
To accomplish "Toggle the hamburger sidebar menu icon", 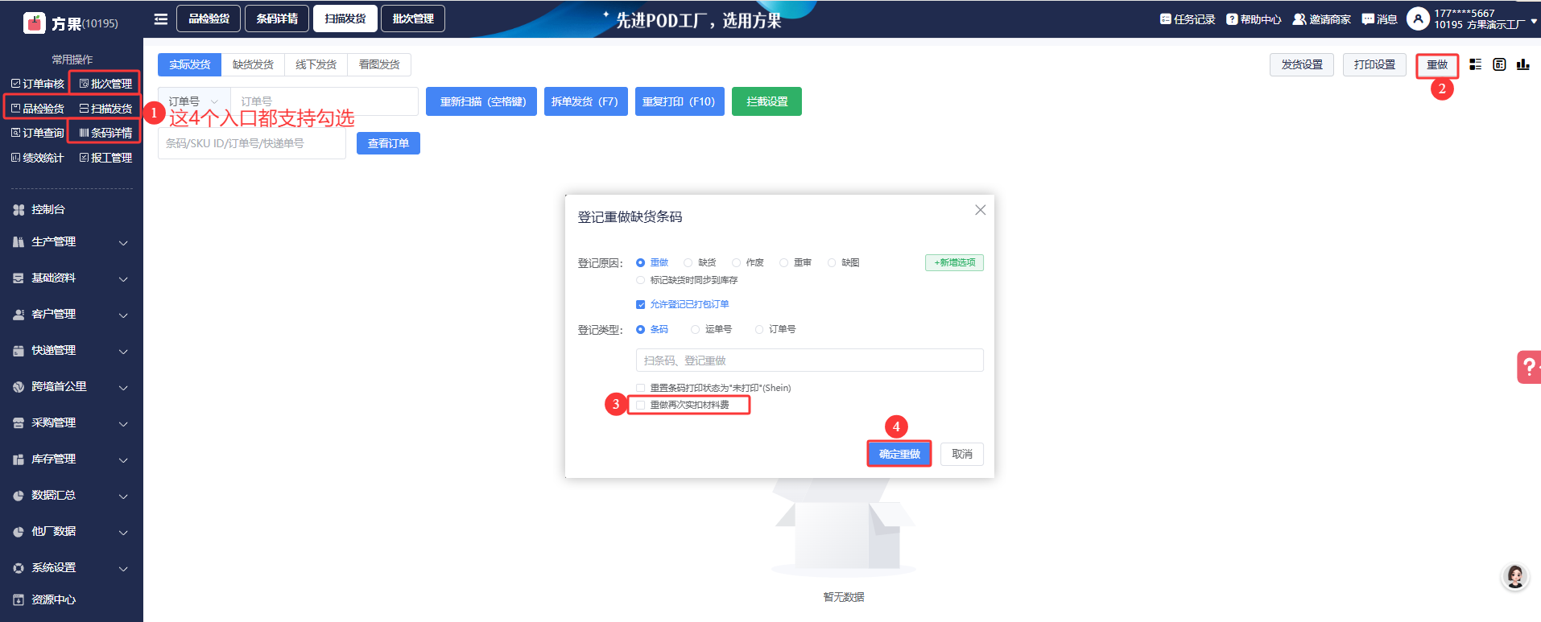I will [161, 19].
